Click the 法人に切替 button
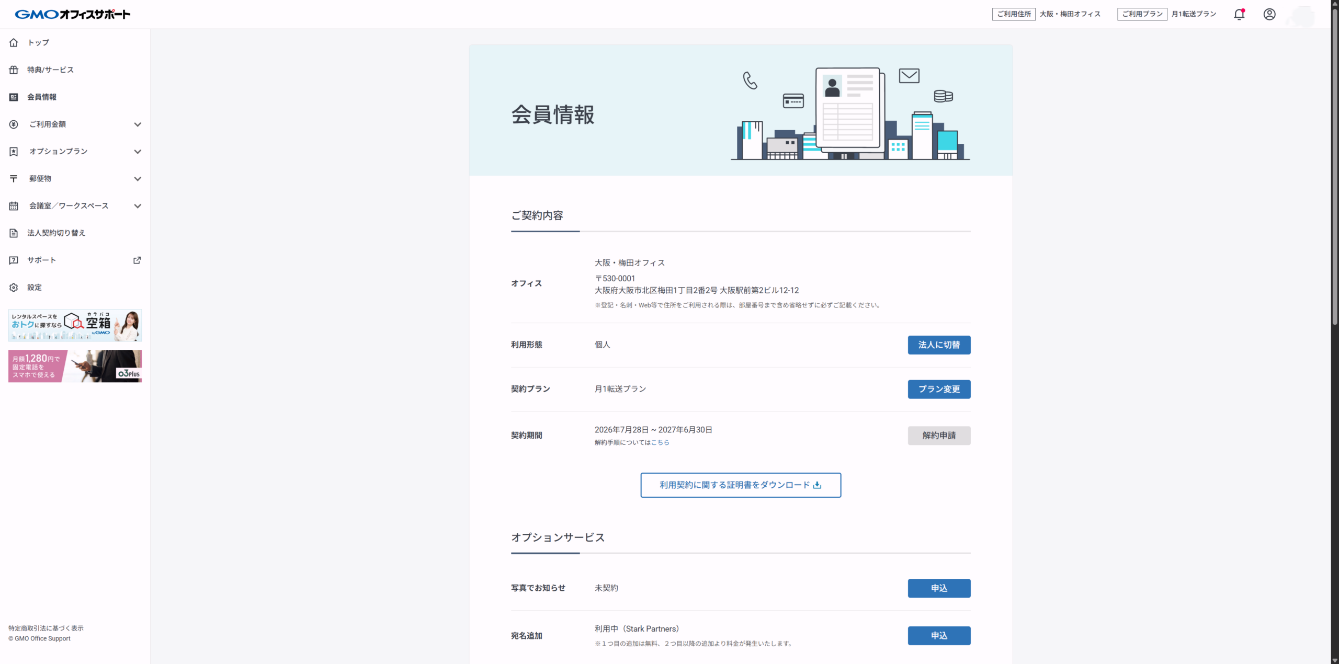Viewport: 1339px width, 664px height. (939, 345)
